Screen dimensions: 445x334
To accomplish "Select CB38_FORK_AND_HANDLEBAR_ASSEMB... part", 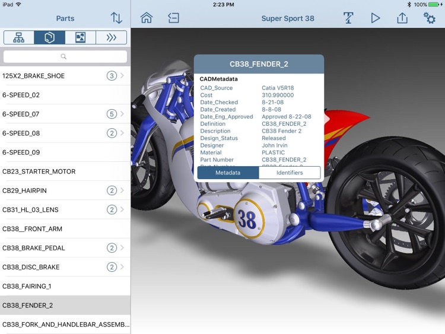I will [x=65, y=325].
